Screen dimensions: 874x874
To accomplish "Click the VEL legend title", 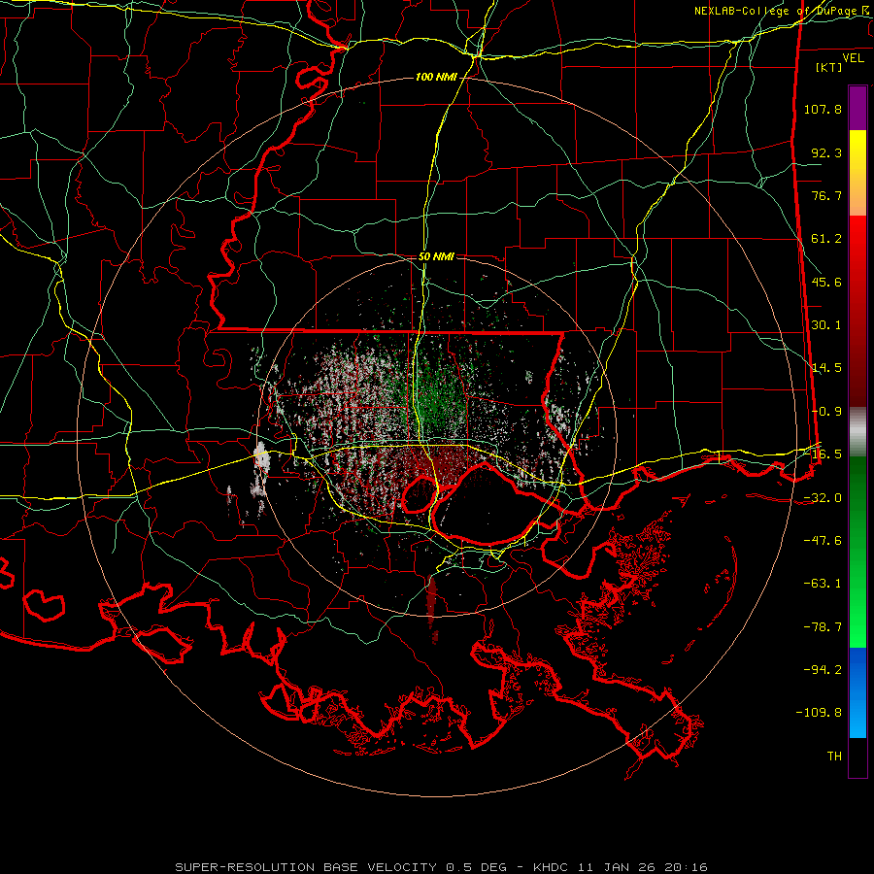I will coord(853,58).
